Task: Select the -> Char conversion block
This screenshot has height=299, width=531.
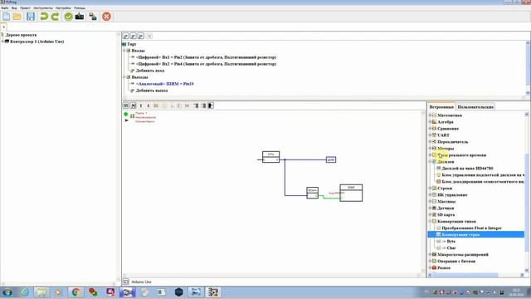Action: tap(449, 248)
